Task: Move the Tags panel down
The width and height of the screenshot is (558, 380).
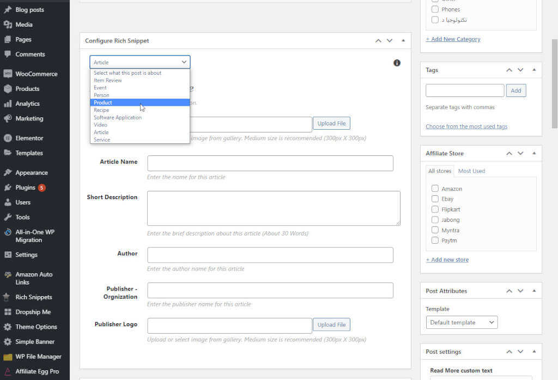Action: pyautogui.click(x=520, y=70)
